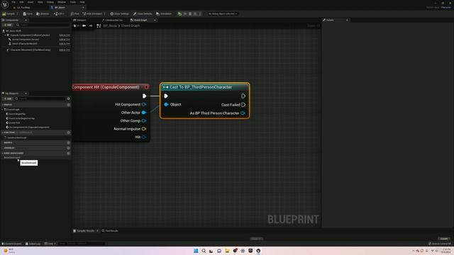
Task: Switch to the Construction Script tab
Action: 113,20
